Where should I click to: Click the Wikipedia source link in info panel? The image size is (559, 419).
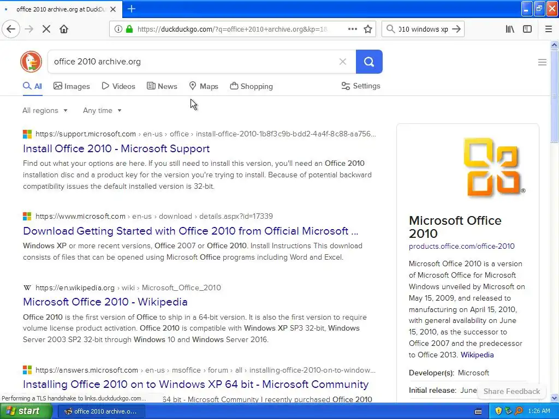tap(477, 355)
